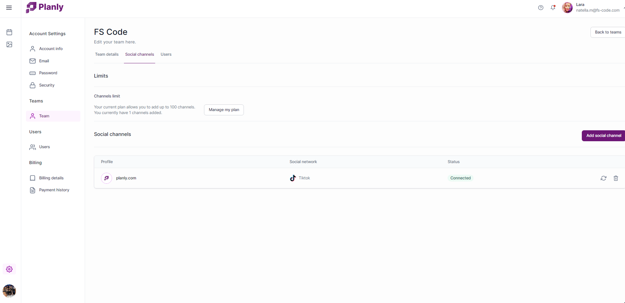The image size is (625, 303).
Task: Click the Tiktok network label
Action: [x=304, y=178]
